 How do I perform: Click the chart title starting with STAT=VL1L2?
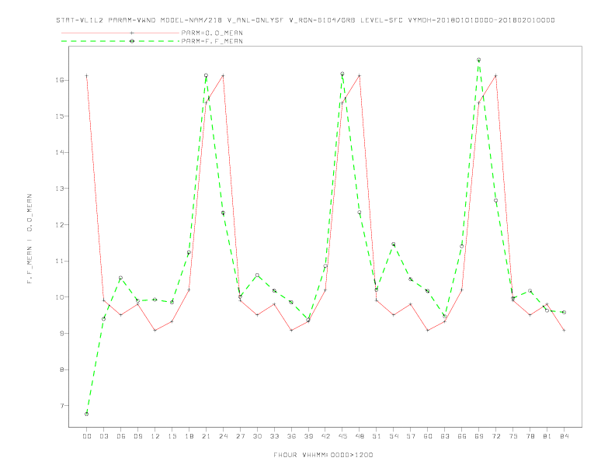coord(305,20)
